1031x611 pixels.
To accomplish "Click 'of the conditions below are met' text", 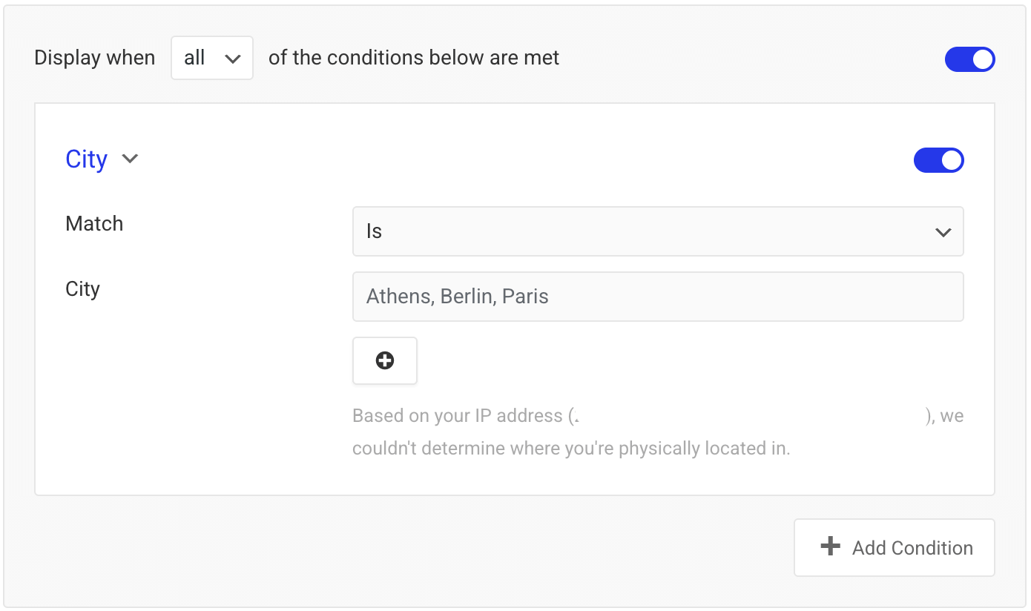I will pos(414,58).
